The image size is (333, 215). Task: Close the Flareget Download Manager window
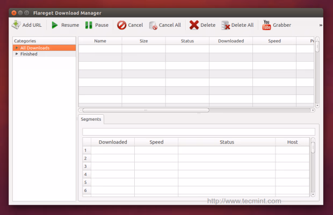tap(14, 13)
